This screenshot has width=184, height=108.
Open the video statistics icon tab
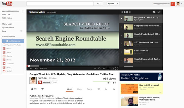pos(106,89)
